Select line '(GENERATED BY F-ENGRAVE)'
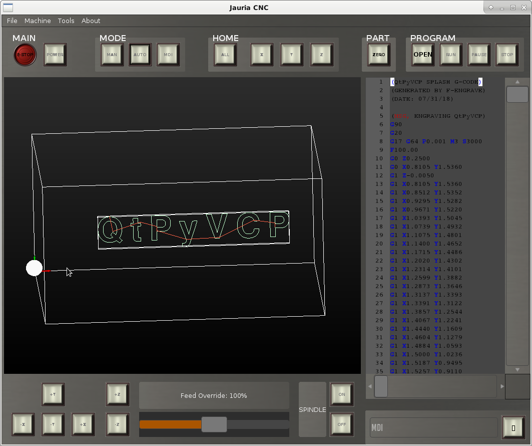Screen dimensions: 532x446 [438, 90]
